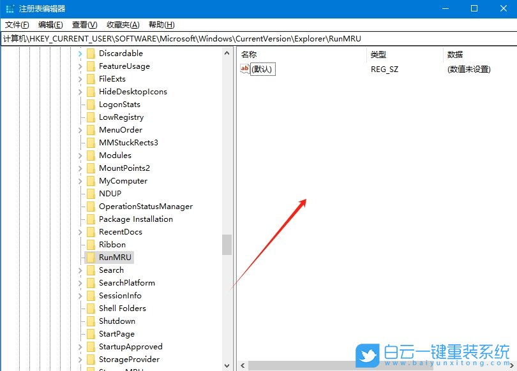Select the 名称 column header
This screenshot has width=517, height=371.
(248, 54)
